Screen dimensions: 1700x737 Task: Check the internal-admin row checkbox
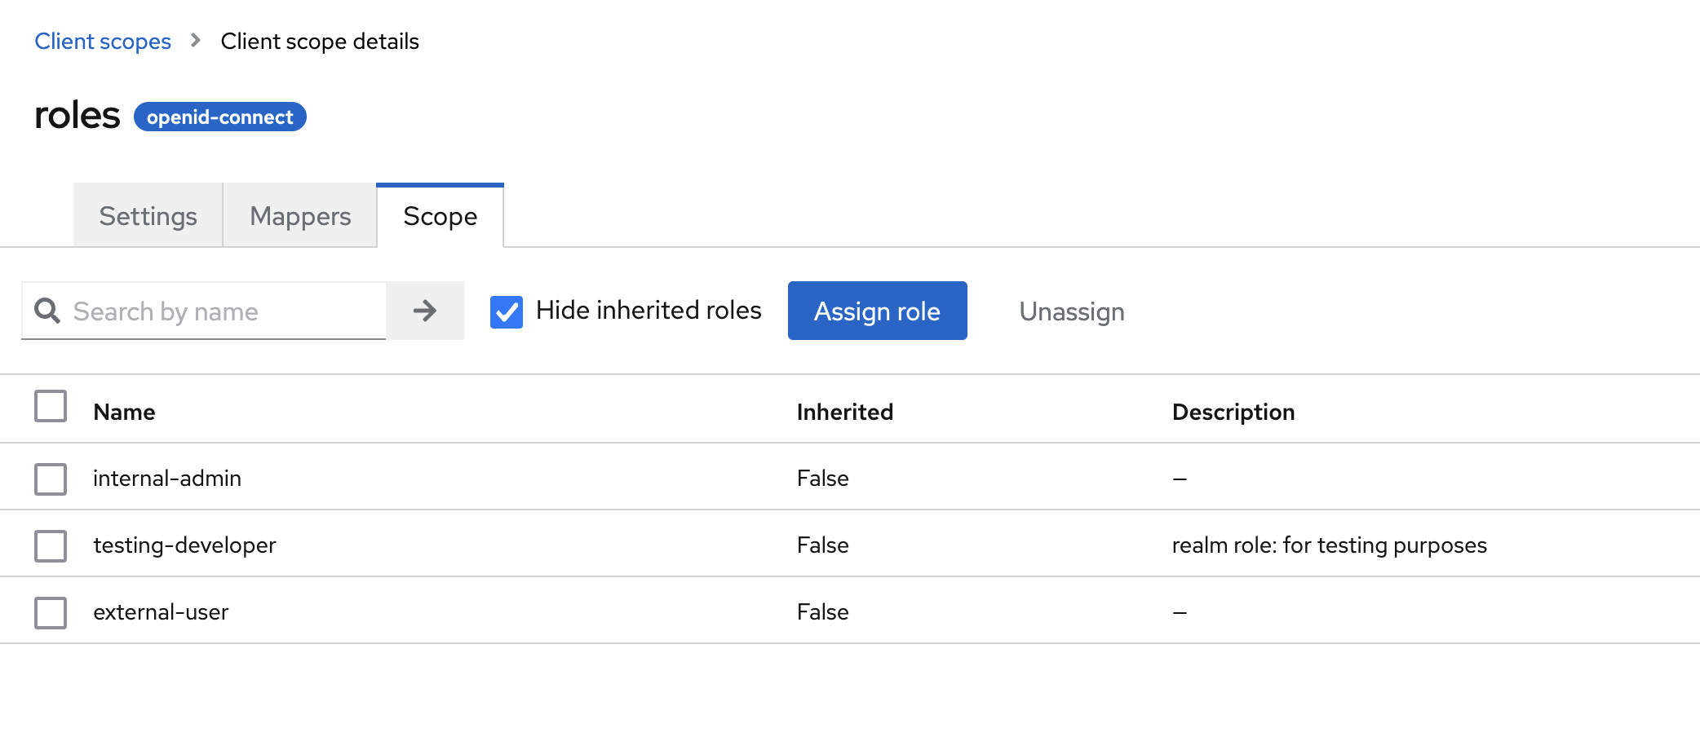(x=51, y=479)
